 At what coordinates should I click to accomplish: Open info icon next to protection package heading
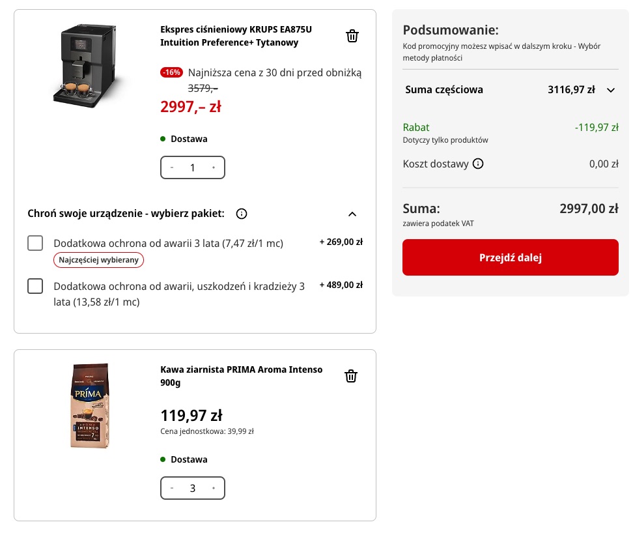tap(242, 214)
